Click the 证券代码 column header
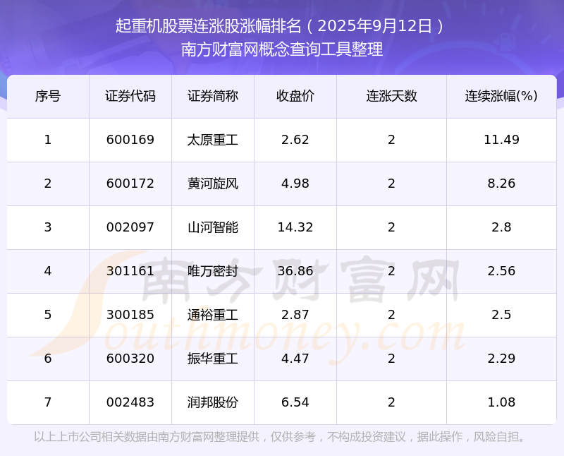 pos(130,96)
